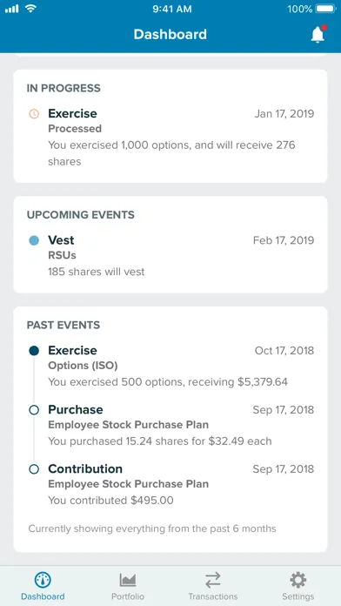Tap the Settings gear icon
This screenshot has width=341, height=606.
[x=298, y=580]
